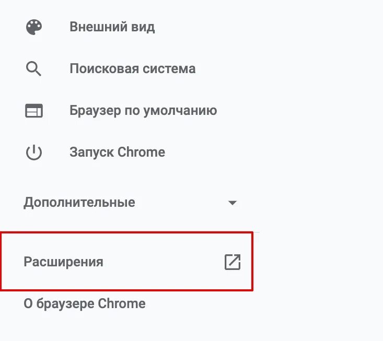Open the Запуск Chrome section

(x=117, y=152)
